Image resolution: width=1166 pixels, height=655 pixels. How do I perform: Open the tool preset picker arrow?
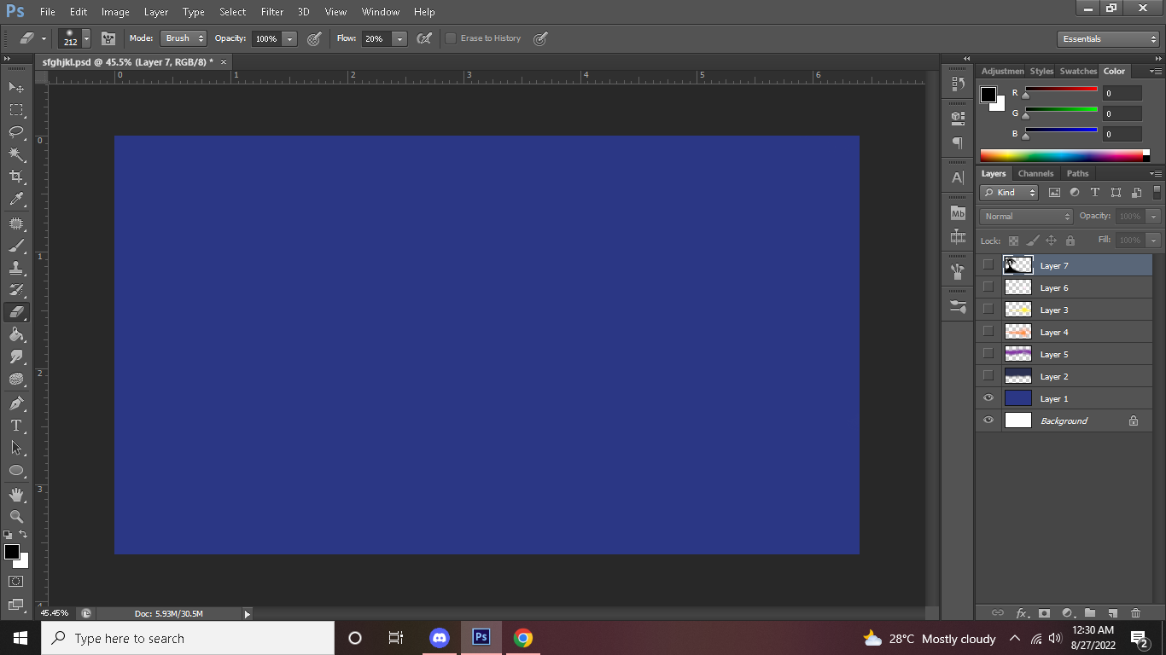(x=44, y=39)
